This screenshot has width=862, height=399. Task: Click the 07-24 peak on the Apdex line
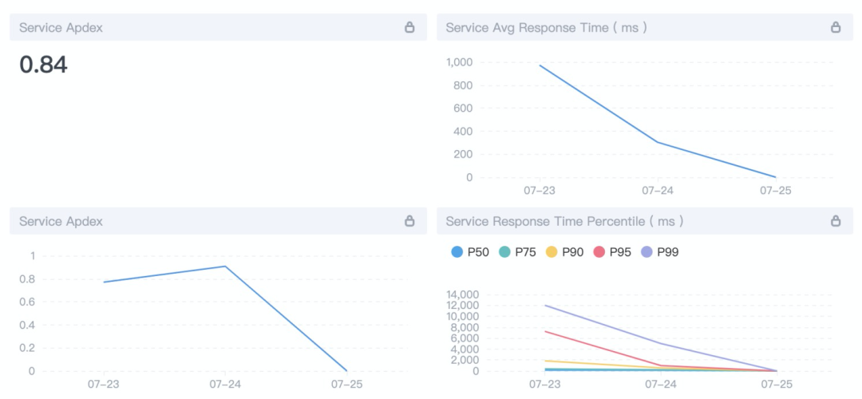[225, 267]
